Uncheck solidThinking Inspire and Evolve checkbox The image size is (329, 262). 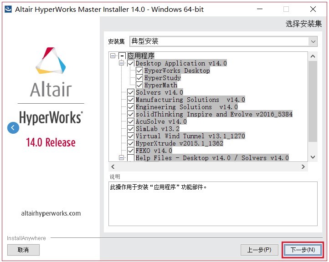[131, 114]
